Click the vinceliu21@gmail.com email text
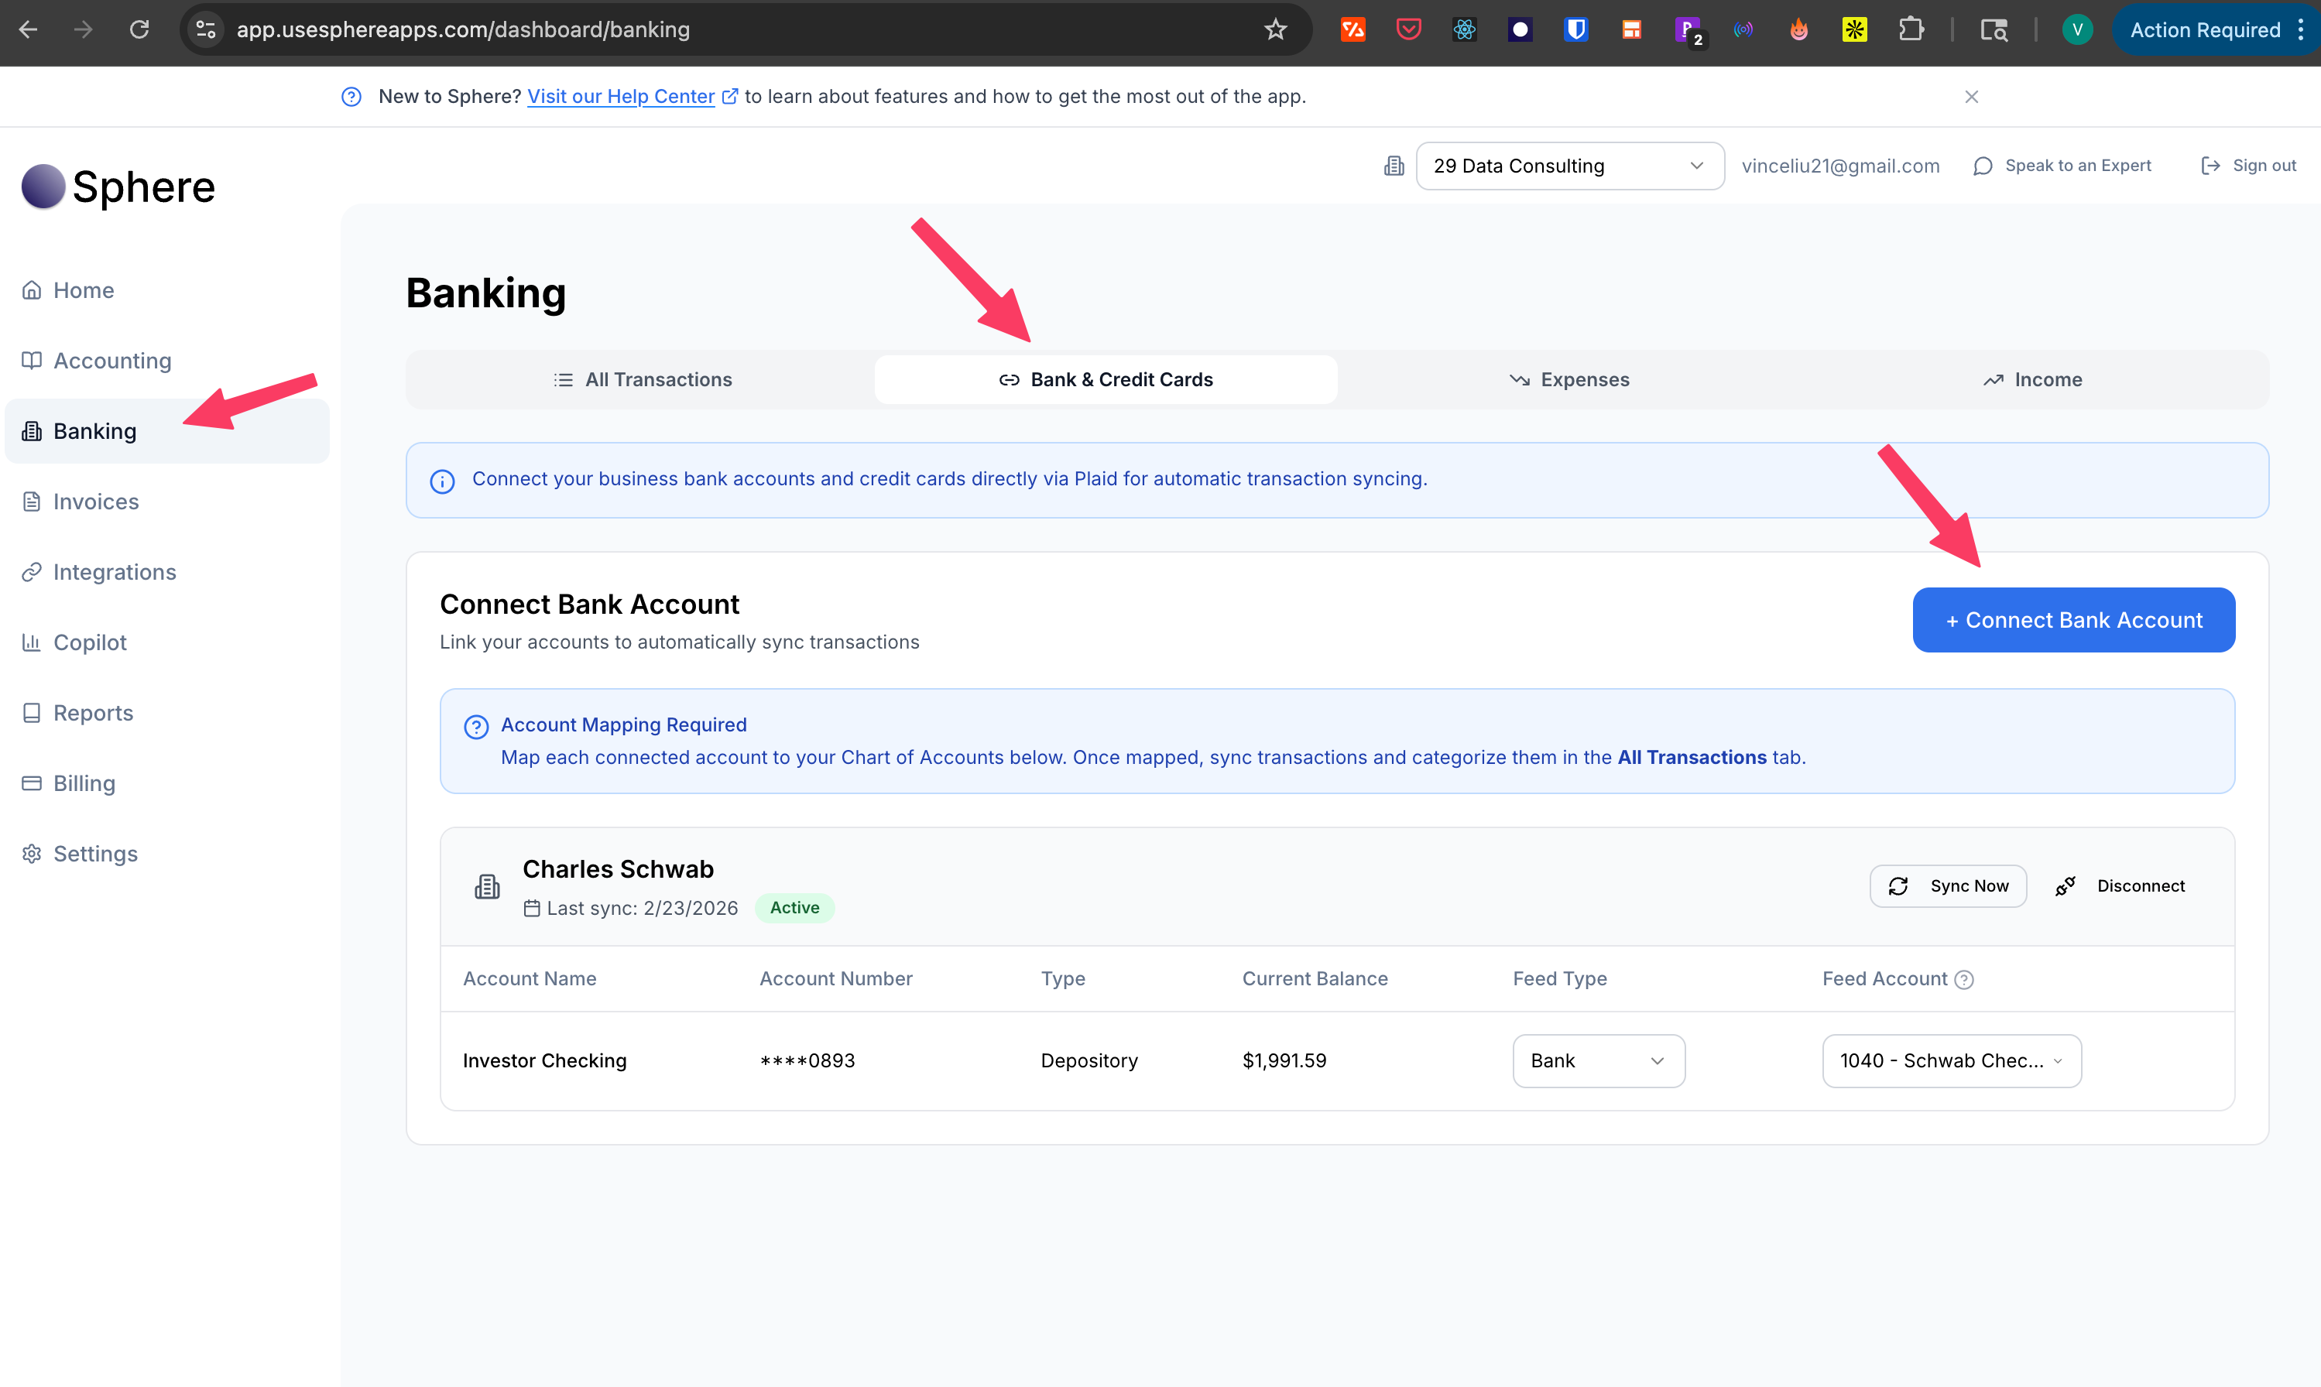 pyautogui.click(x=1839, y=166)
